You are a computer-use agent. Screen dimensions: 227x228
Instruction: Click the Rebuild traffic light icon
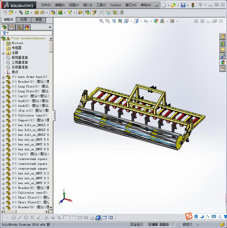(x=193, y=5)
